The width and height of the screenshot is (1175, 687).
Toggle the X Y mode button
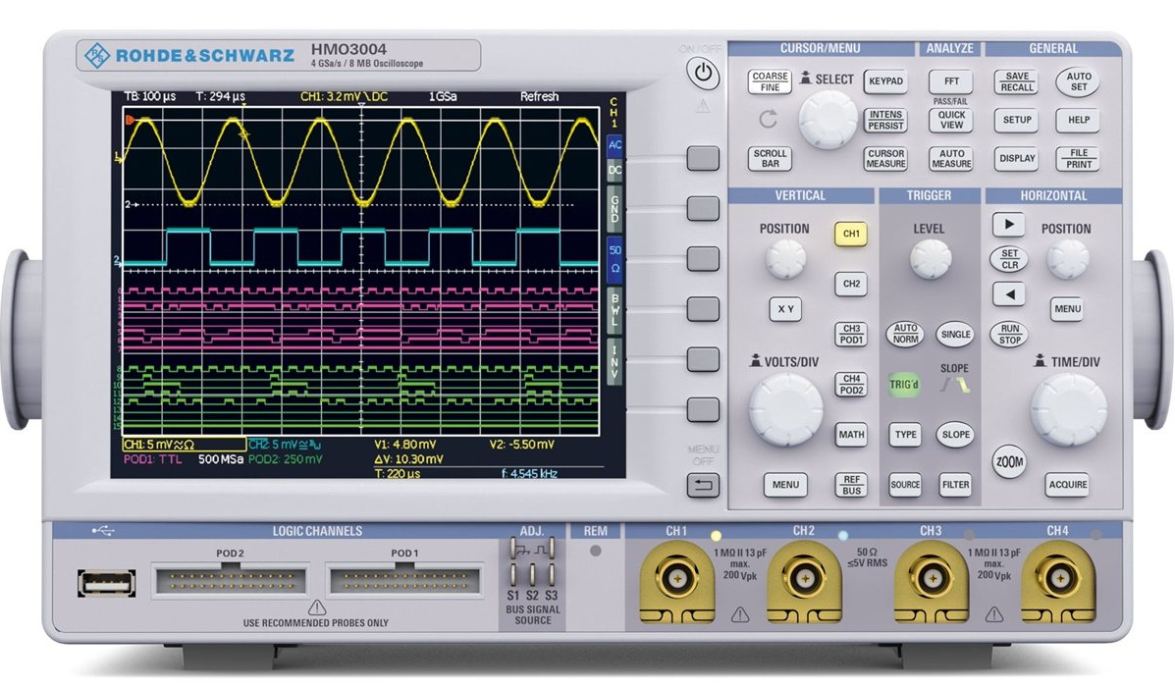tap(785, 309)
